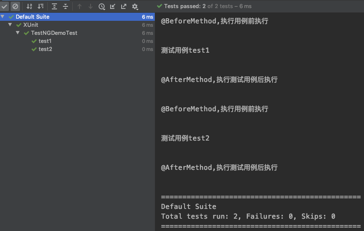Click the green check beside test2
This screenshot has height=231, width=364.
click(34, 49)
